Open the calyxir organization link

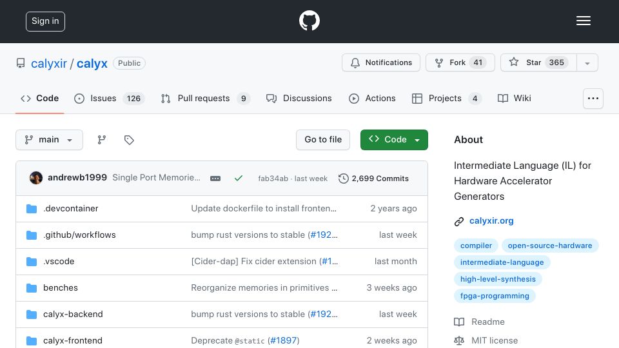(48, 63)
